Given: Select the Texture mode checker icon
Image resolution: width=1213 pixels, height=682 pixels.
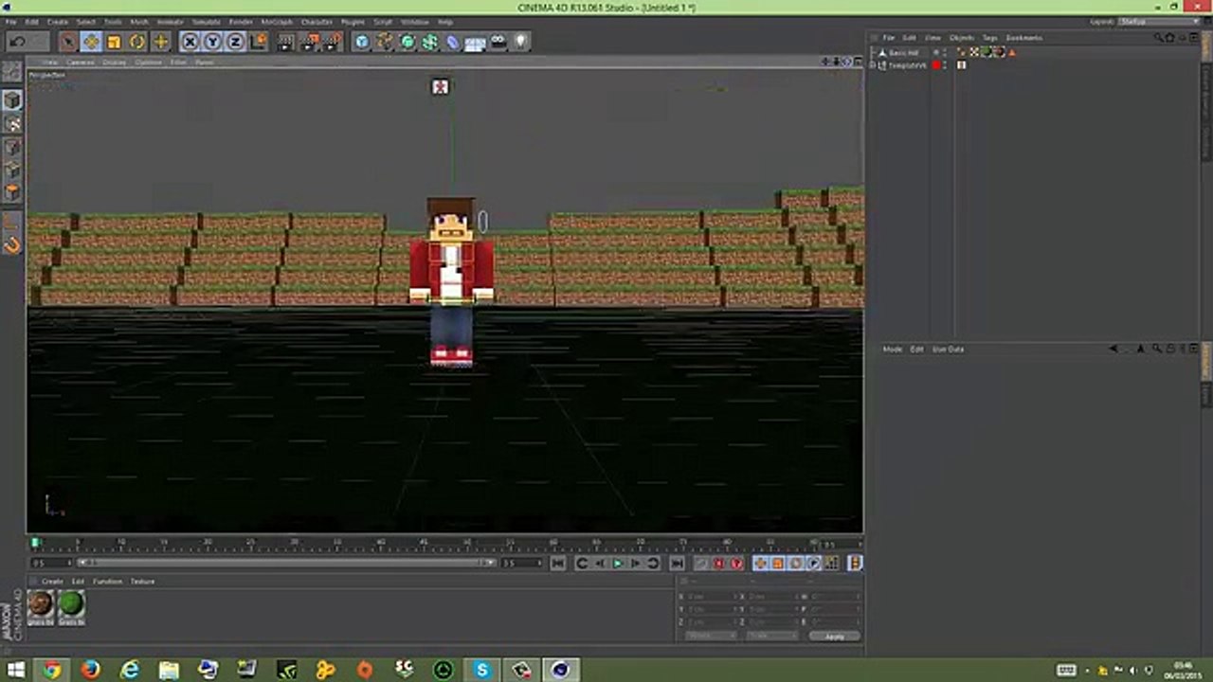Looking at the screenshot, I should click(12, 124).
